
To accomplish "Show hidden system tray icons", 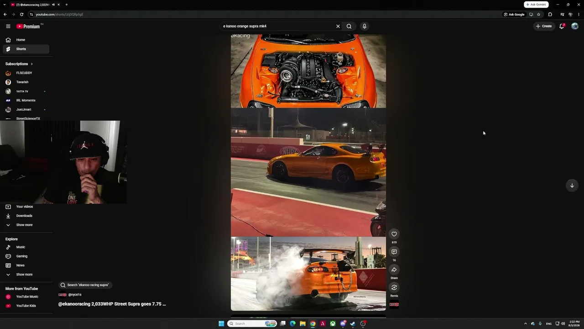I will click(525, 324).
